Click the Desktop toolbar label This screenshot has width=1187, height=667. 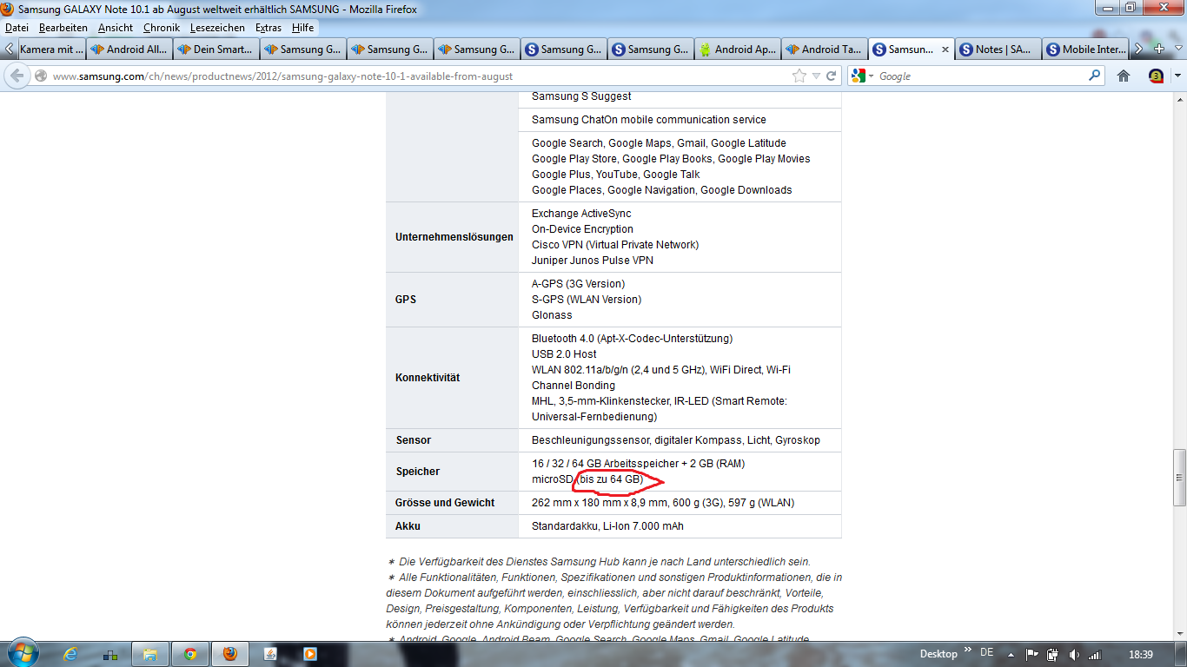click(x=938, y=653)
